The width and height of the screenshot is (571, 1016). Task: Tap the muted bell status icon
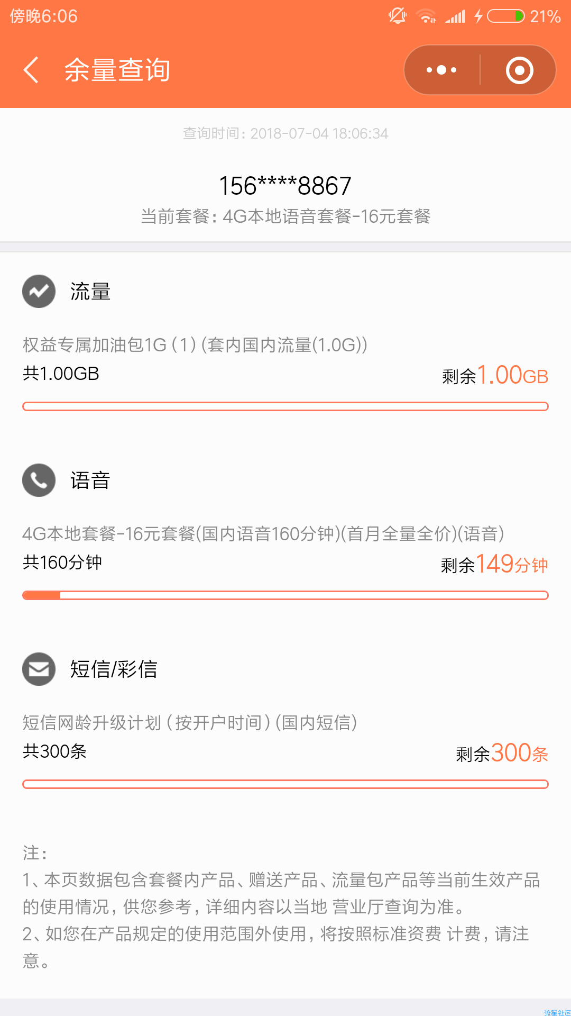pos(398,16)
